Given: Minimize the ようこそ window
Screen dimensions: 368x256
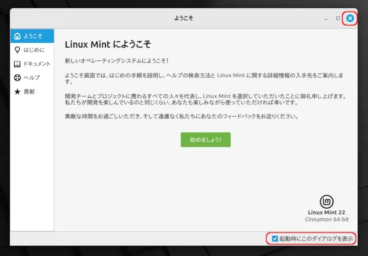Looking at the screenshot, I should click(326, 18).
